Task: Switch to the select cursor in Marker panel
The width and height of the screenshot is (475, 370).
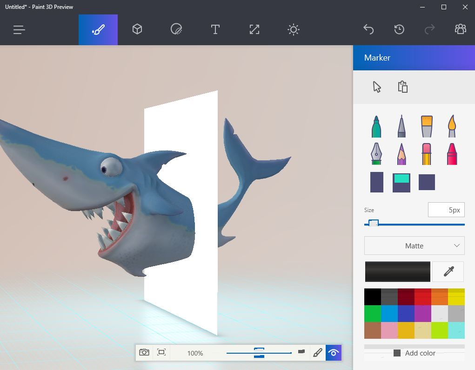Action: (377, 87)
